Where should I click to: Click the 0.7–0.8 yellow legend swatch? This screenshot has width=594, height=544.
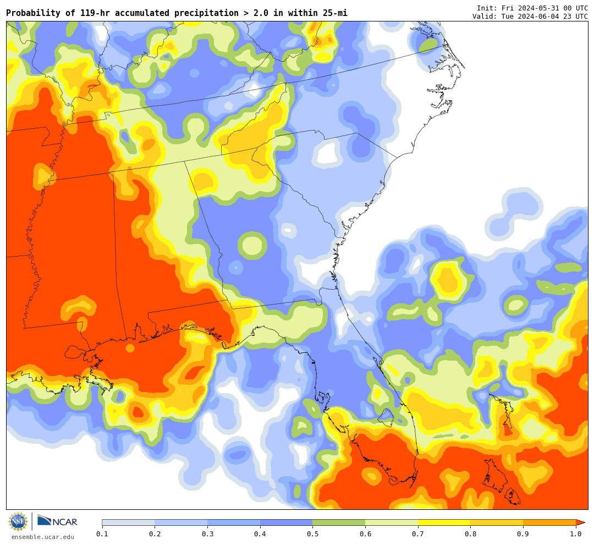pos(444,523)
